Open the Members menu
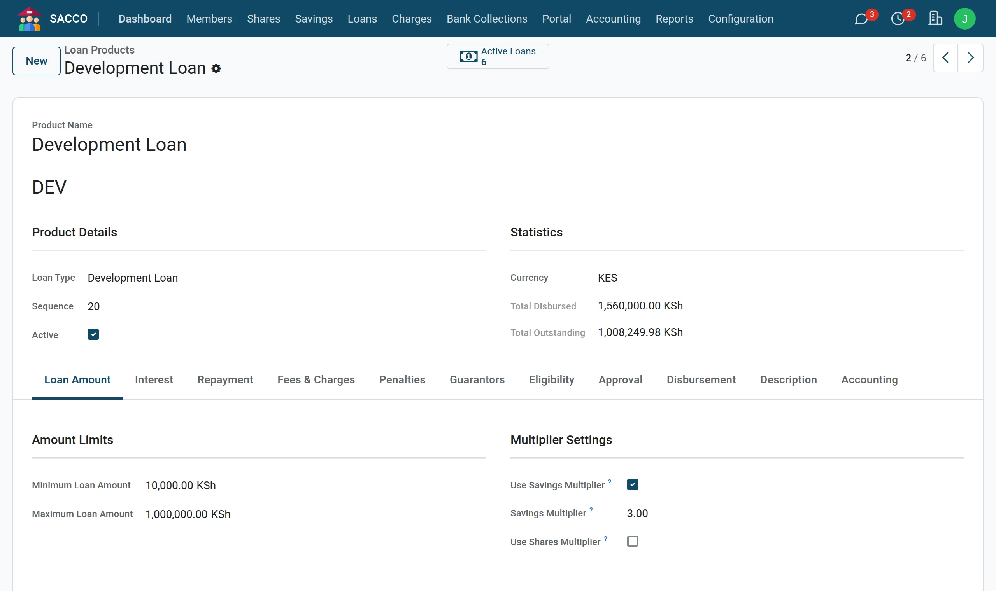The width and height of the screenshot is (996, 591). coord(209,19)
